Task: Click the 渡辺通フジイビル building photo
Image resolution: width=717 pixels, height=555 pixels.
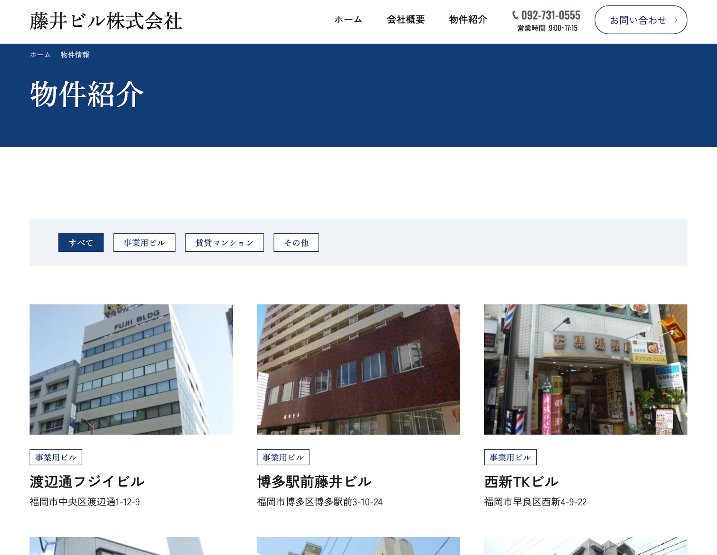Action: (131, 370)
